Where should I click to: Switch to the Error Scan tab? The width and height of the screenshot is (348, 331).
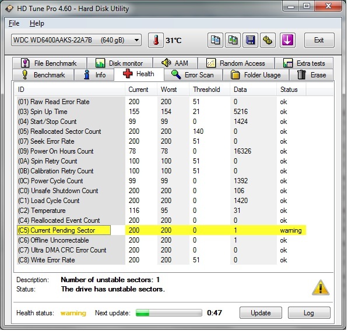coord(194,75)
